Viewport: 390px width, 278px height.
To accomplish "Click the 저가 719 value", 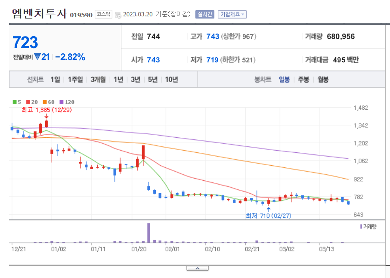I will (x=212, y=60).
